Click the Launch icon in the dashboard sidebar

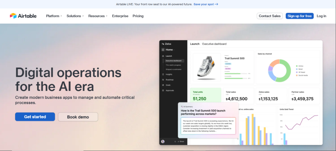[x=163, y=56]
